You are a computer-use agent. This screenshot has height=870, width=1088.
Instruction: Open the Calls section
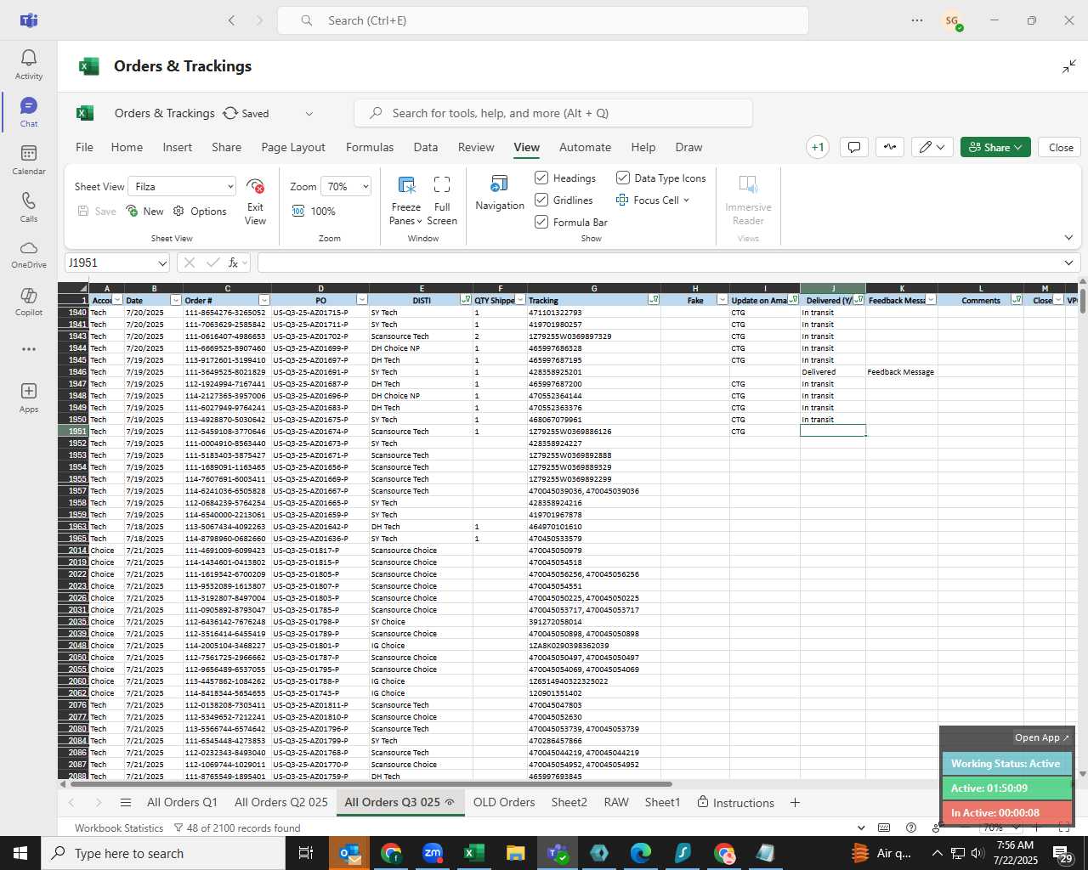[x=29, y=207]
